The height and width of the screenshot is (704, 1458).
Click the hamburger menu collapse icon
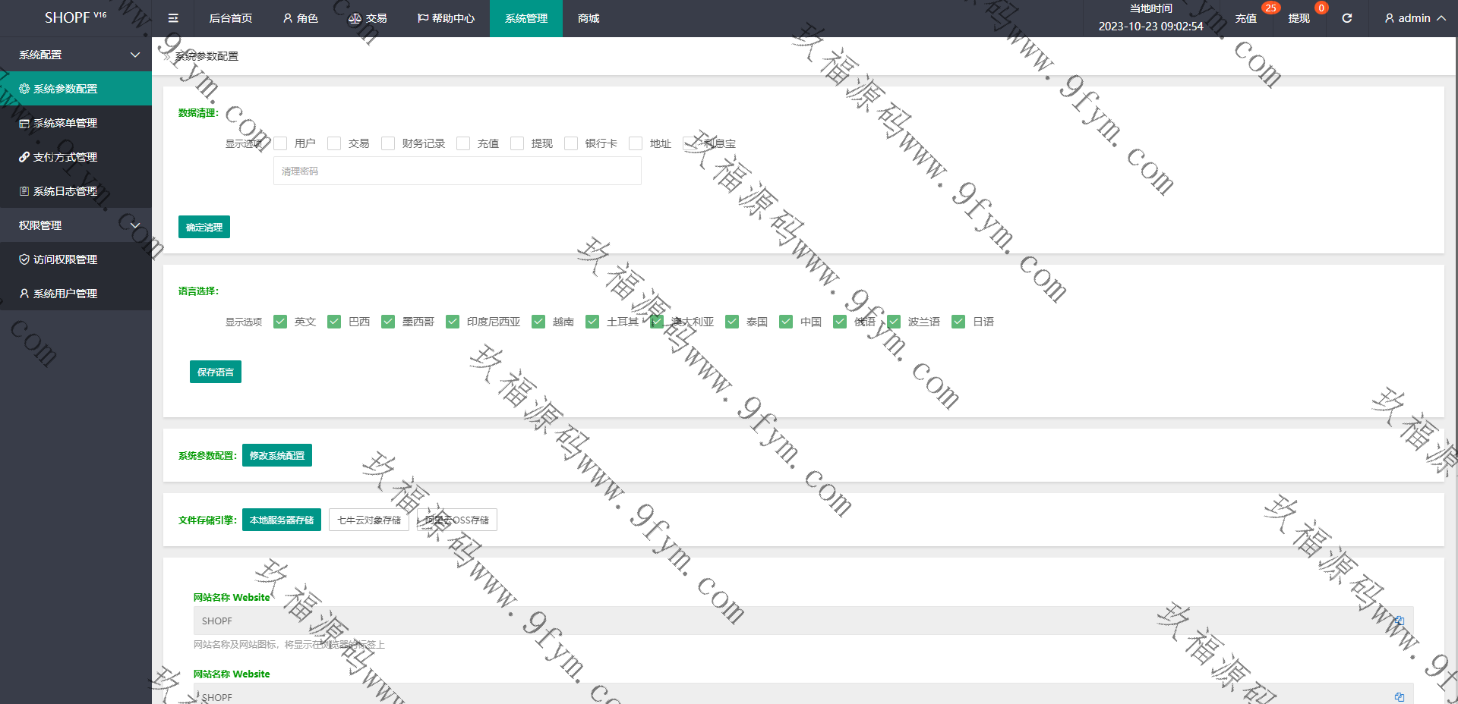[173, 18]
